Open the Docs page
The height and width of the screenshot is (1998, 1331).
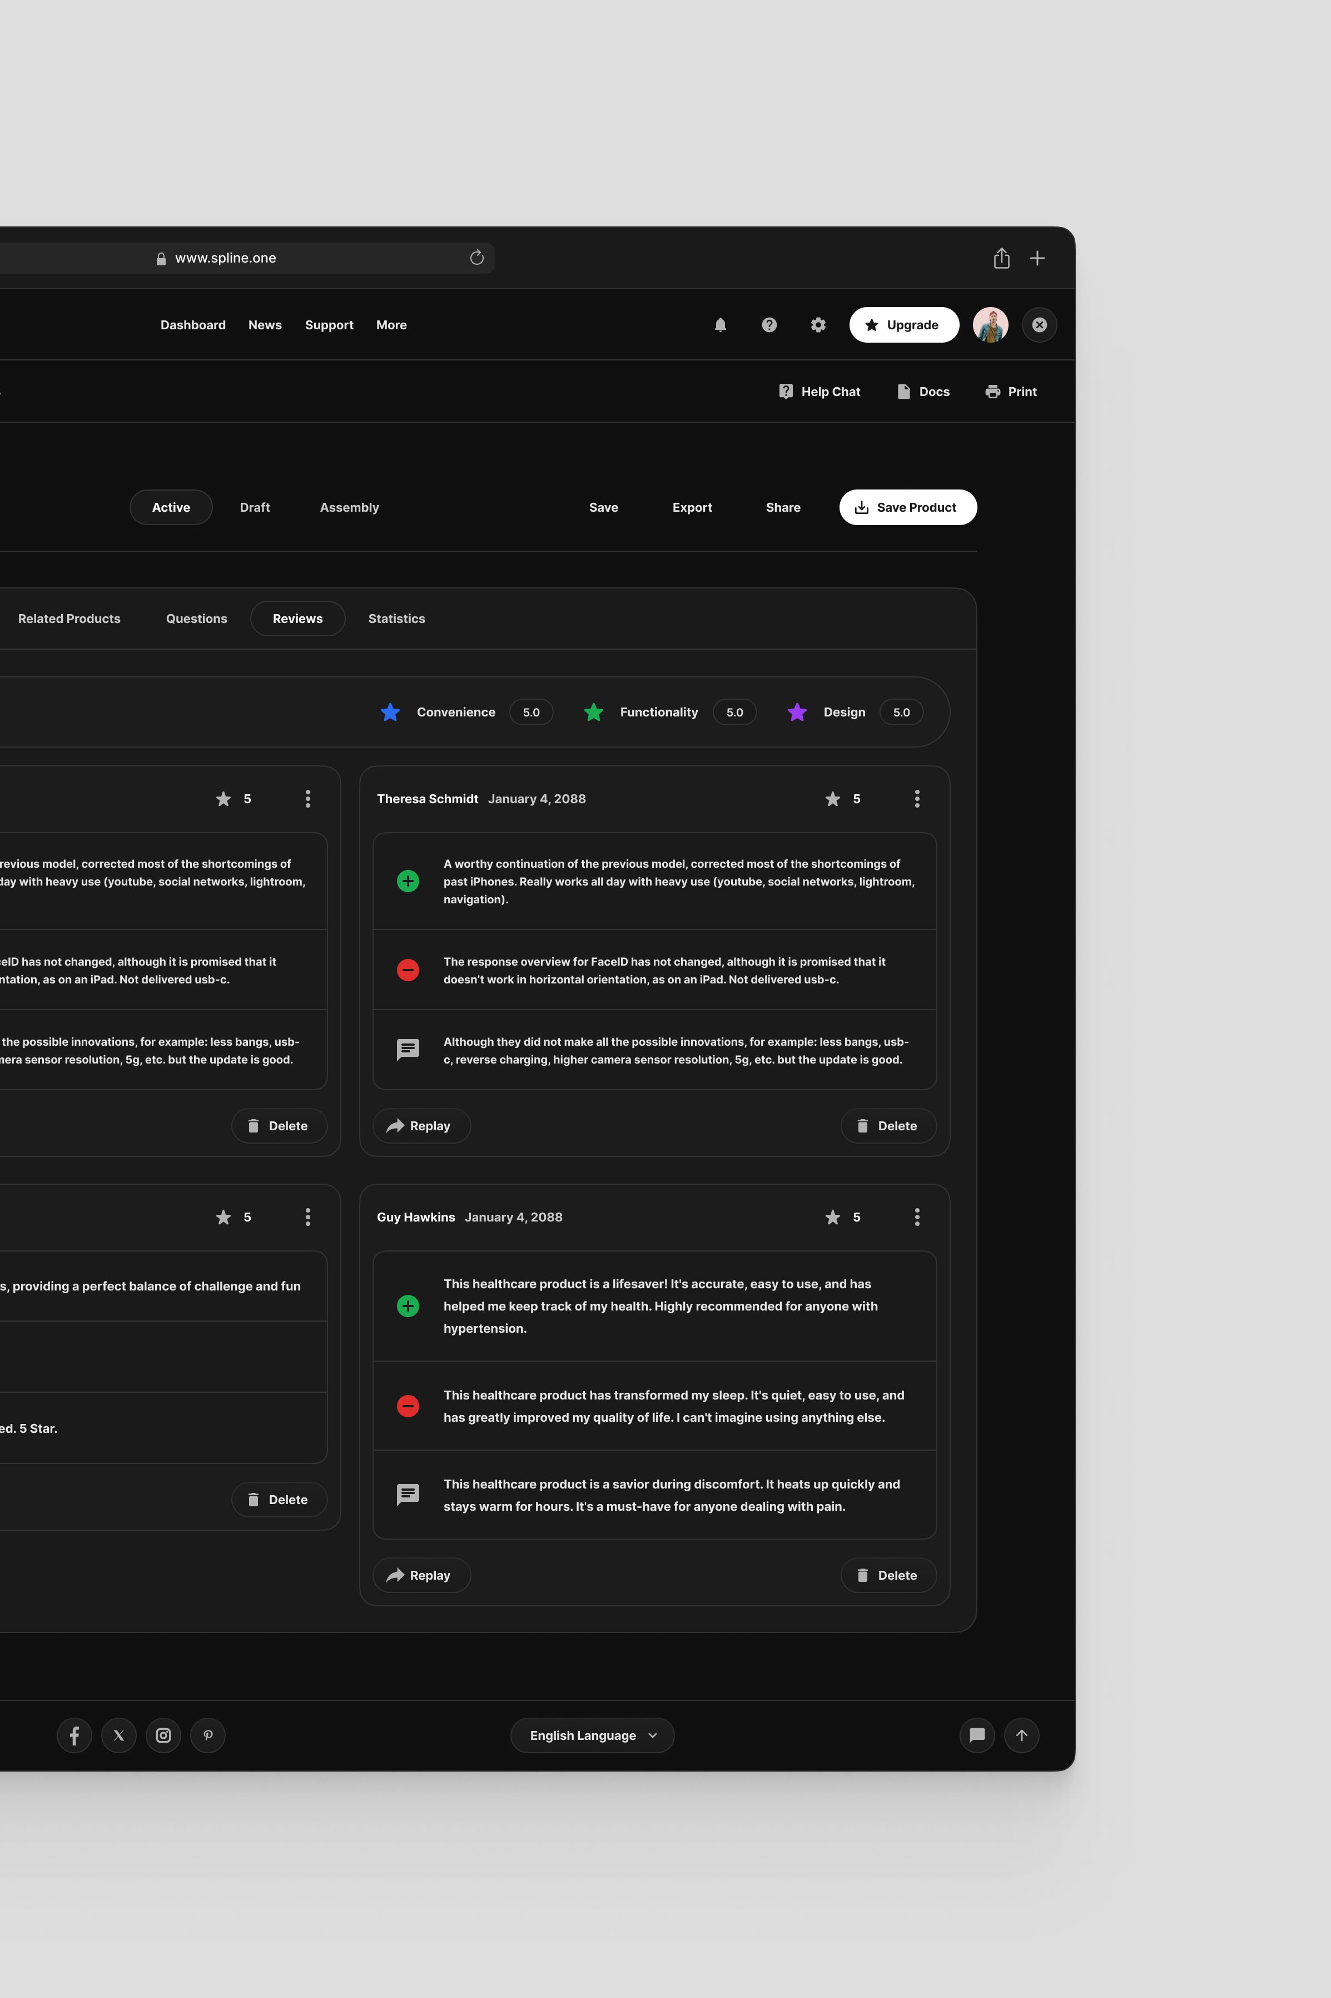click(923, 392)
